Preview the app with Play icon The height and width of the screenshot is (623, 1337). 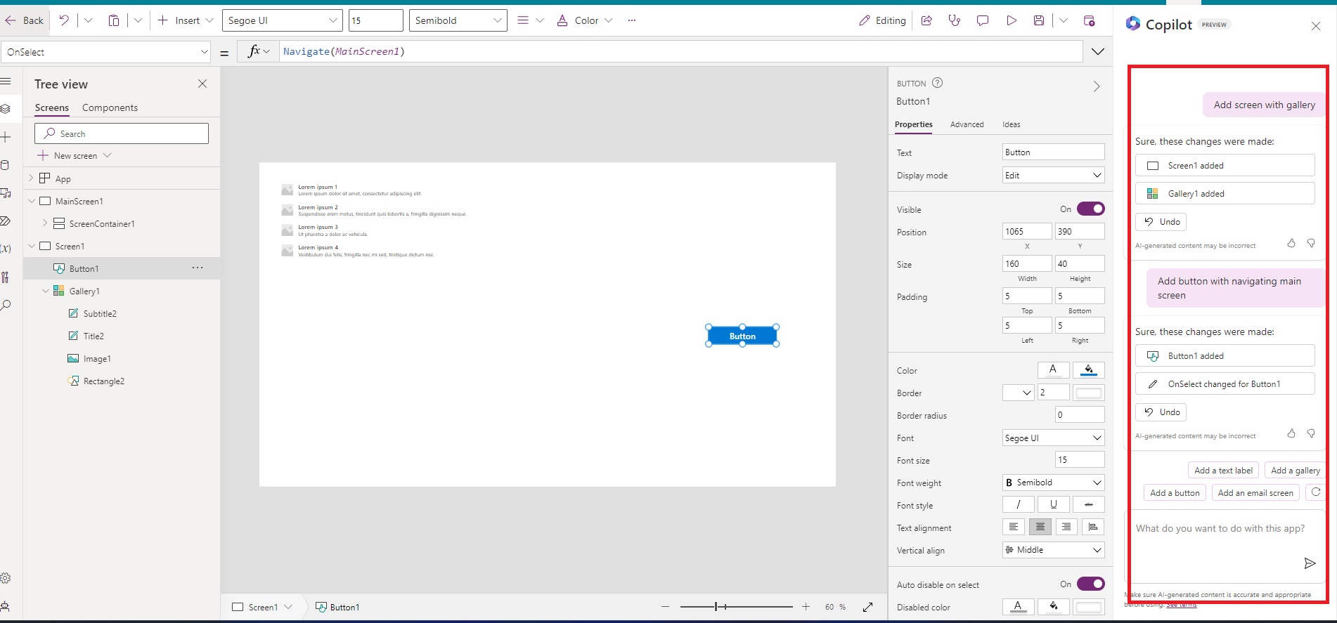(x=1011, y=20)
